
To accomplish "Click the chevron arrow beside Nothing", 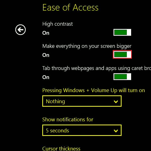I will [x=116, y=101].
